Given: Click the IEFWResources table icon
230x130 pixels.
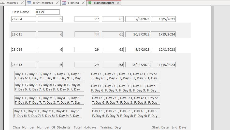Looking at the screenshot, I should 29,3.
